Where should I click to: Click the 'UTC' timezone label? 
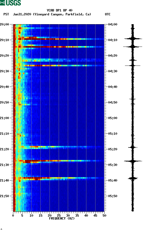pos(108,14)
